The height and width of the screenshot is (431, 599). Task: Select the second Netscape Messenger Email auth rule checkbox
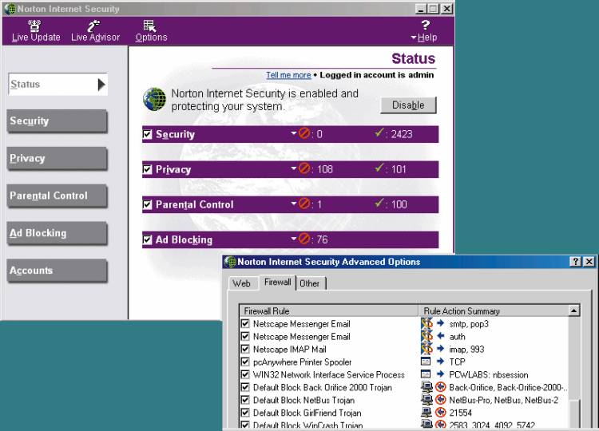[245, 336]
